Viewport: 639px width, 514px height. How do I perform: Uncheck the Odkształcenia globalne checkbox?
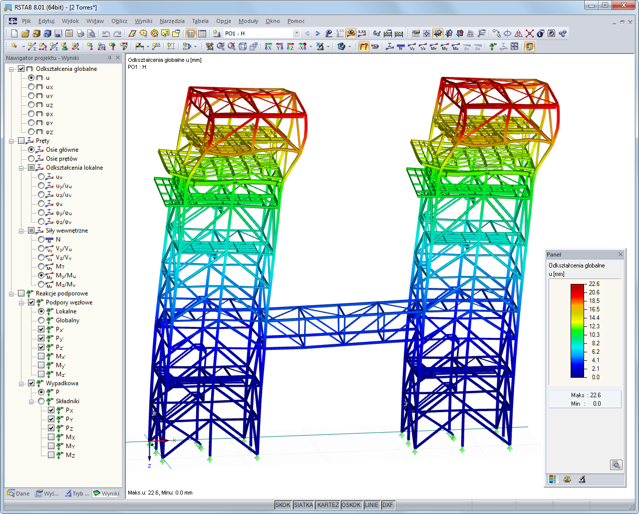tap(21, 69)
